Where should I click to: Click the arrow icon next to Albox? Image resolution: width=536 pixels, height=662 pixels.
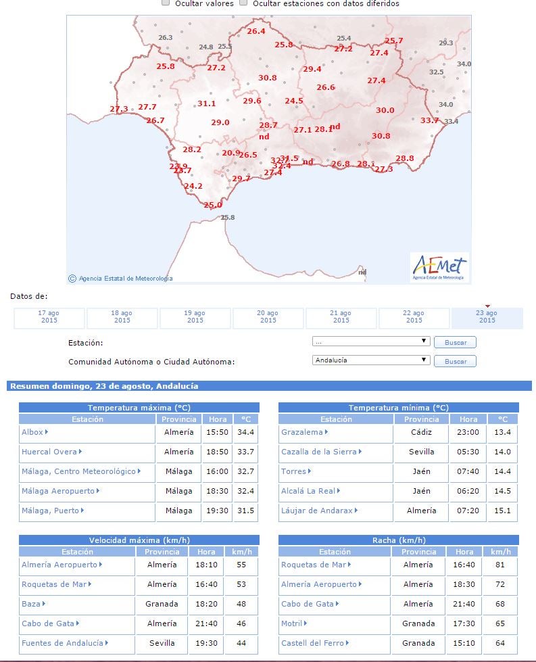point(47,432)
